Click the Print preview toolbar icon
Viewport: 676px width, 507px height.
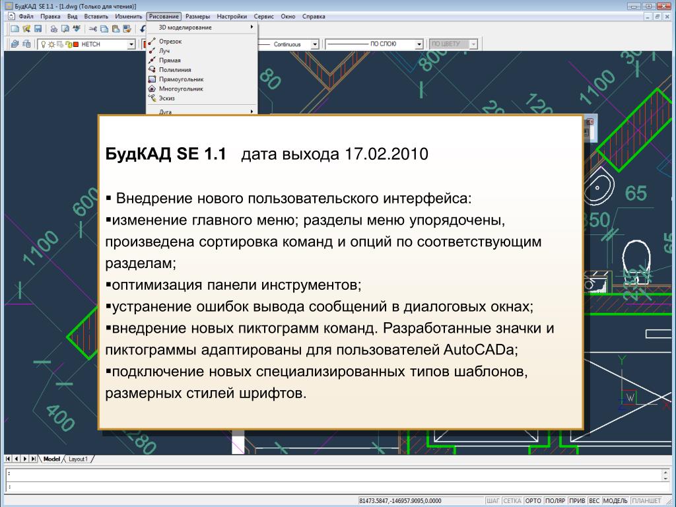tap(65, 29)
